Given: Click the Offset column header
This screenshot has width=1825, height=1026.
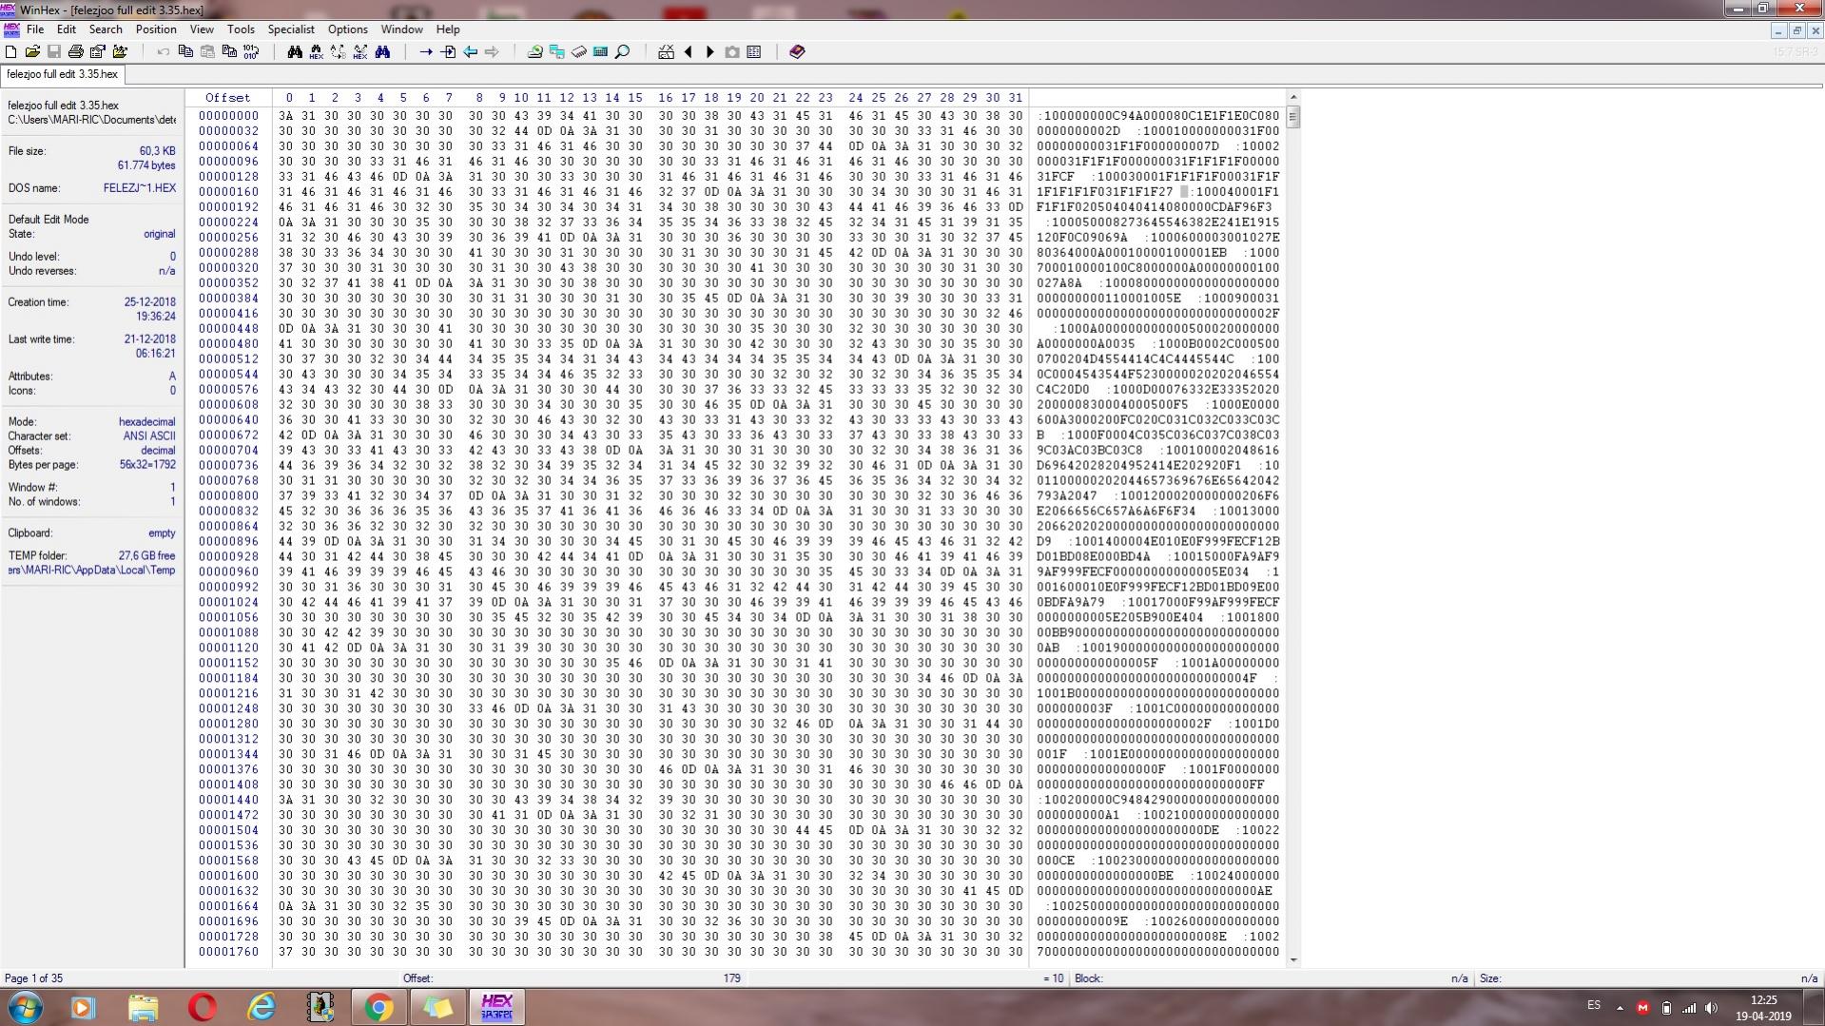Looking at the screenshot, I should point(228,98).
